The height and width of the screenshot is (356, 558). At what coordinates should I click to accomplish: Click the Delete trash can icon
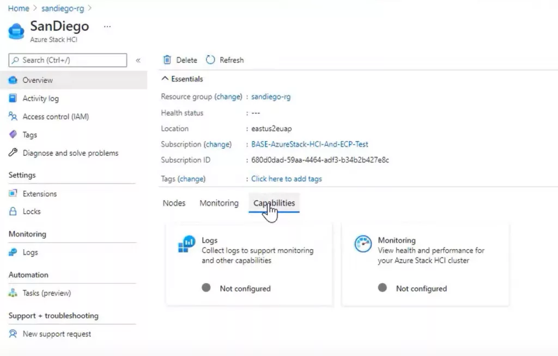167,60
